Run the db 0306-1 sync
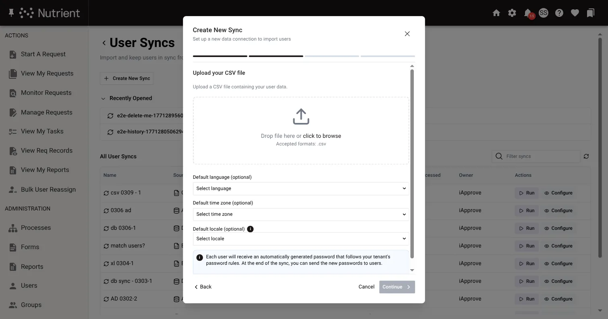 tap(527, 228)
